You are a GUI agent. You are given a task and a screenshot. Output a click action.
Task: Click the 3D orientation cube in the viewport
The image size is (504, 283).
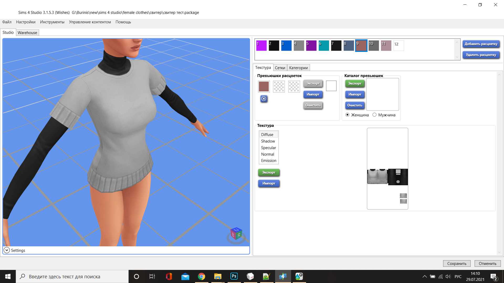pos(236,233)
